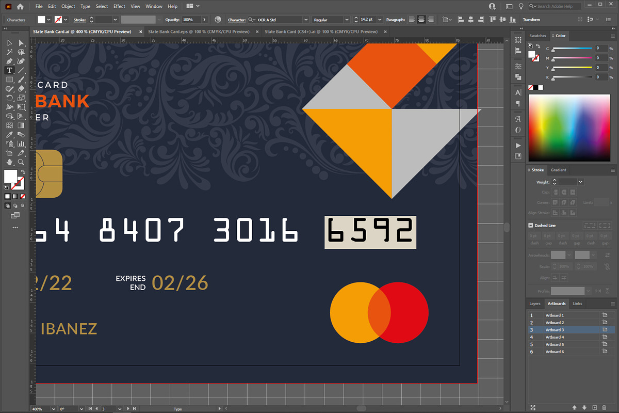Open the Gradient panel tab
This screenshot has height=413, width=619.
coord(558,170)
